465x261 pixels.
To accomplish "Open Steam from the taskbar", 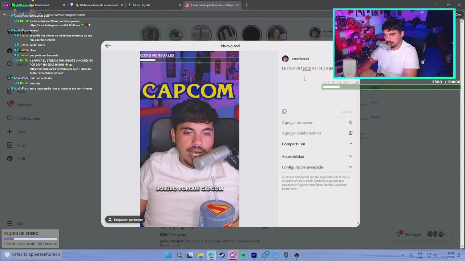I will coord(222,255).
